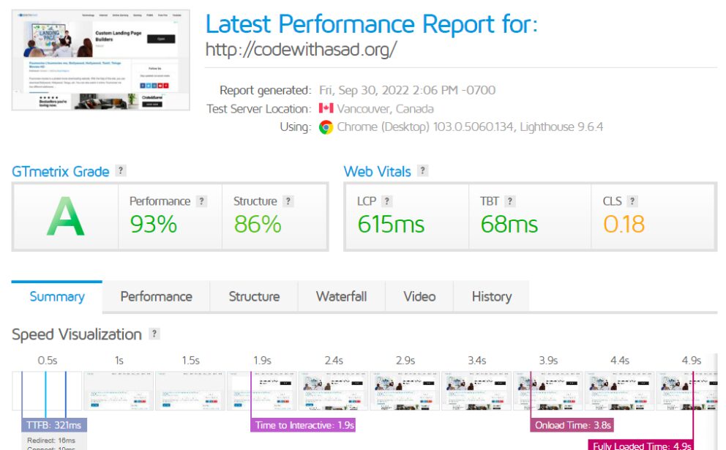Click the Time to Interactive 1.9s marker
The height and width of the screenshot is (450, 726).
pos(303,425)
